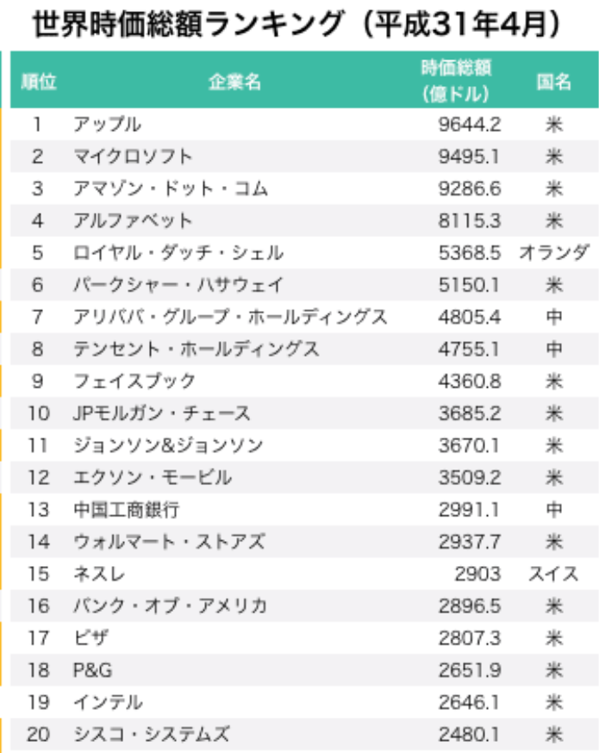This screenshot has width=599, height=753.
Task: Click アリババ・グループ・ホールディングス
Action: point(230,317)
